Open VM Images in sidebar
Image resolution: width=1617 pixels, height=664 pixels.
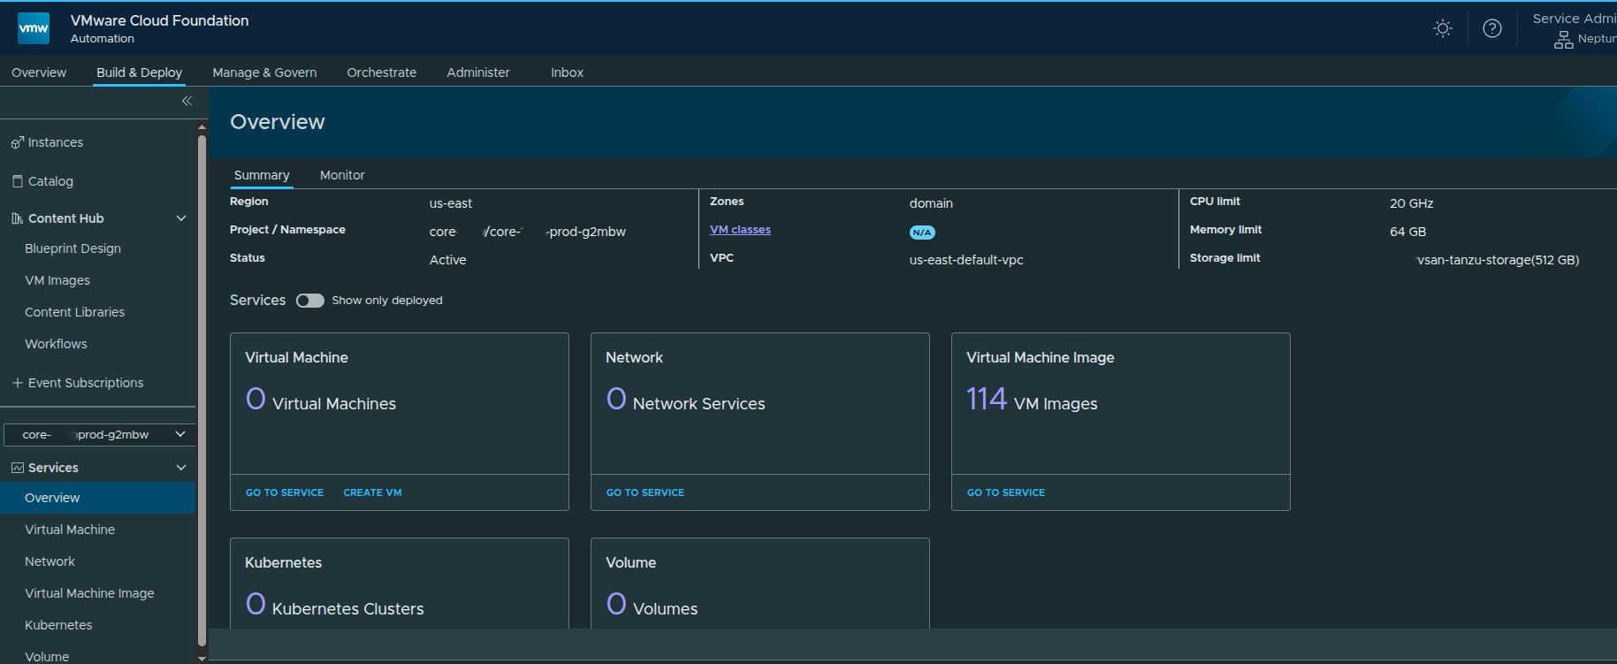coord(57,280)
